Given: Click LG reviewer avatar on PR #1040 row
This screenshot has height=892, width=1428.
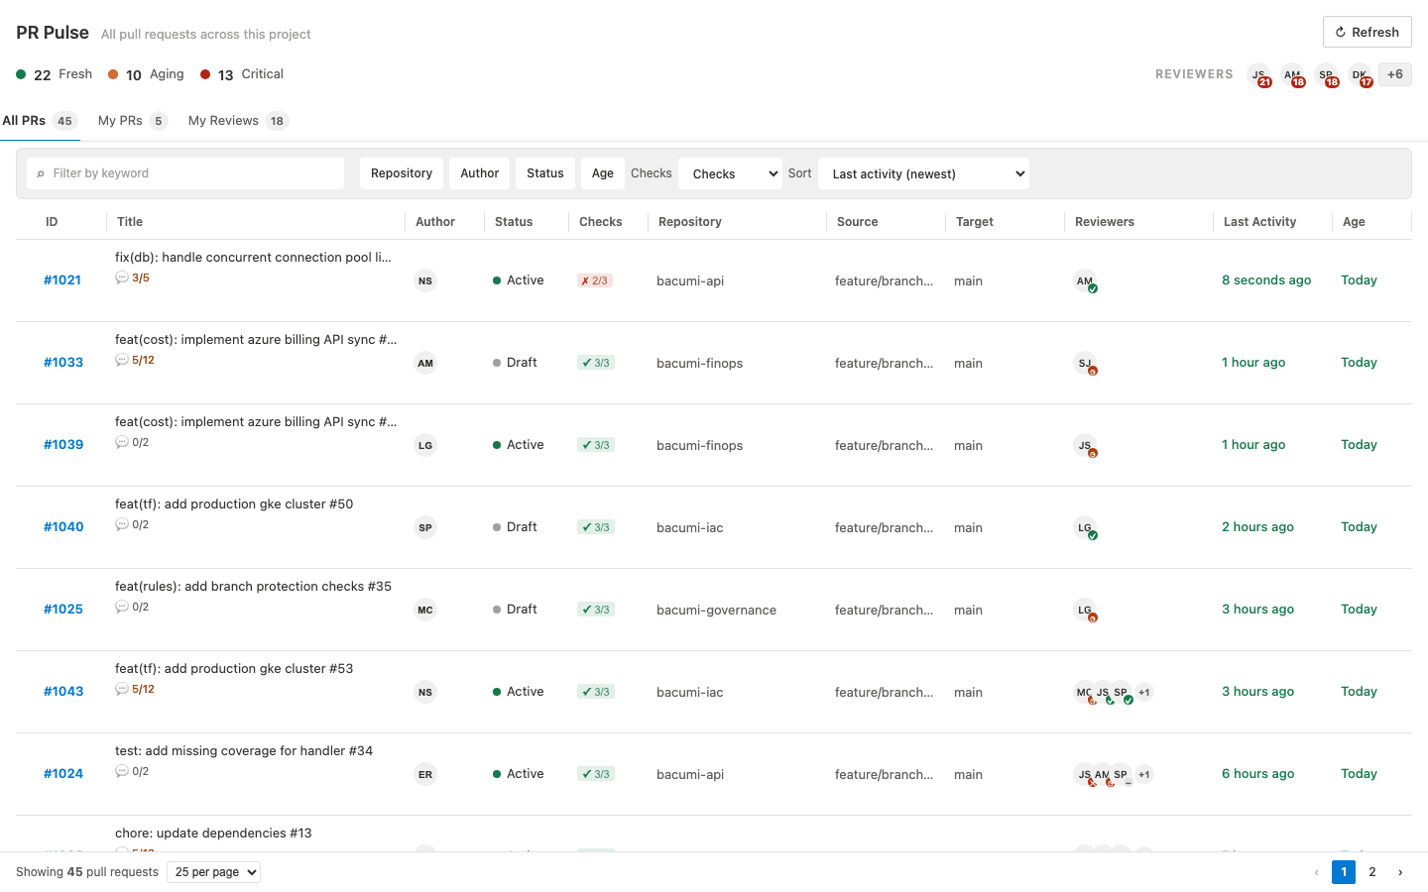Looking at the screenshot, I should click(x=1085, y=527).
